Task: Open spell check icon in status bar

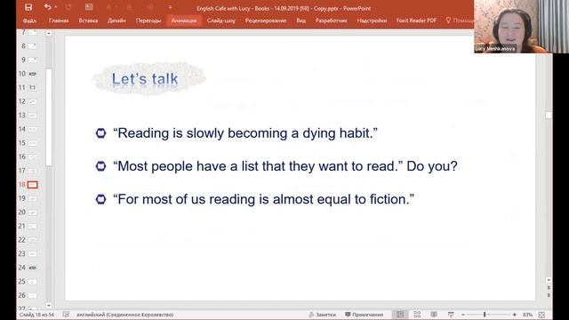Action: click(x=66, y=315)
